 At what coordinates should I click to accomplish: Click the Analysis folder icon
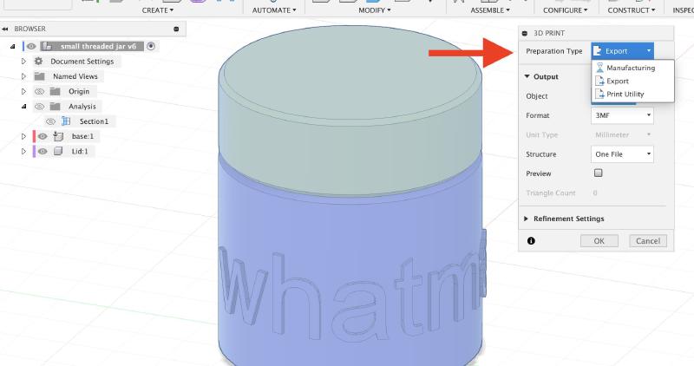(55, 106)
